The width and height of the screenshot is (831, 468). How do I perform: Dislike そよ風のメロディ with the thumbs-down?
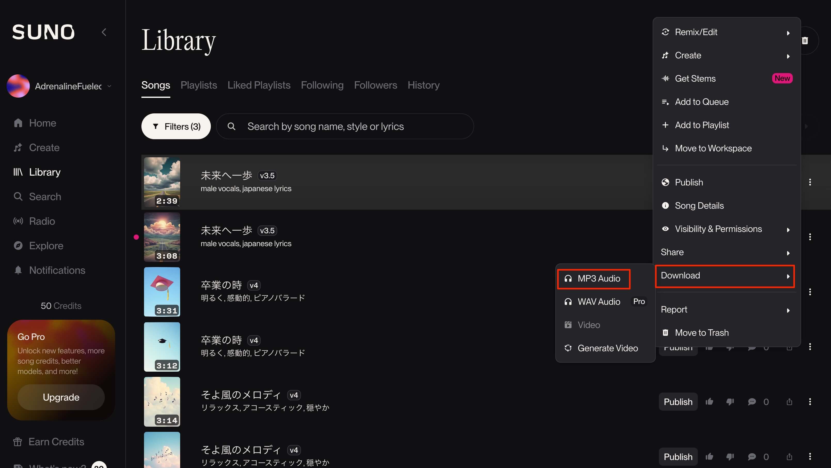[x=730, y=402]
